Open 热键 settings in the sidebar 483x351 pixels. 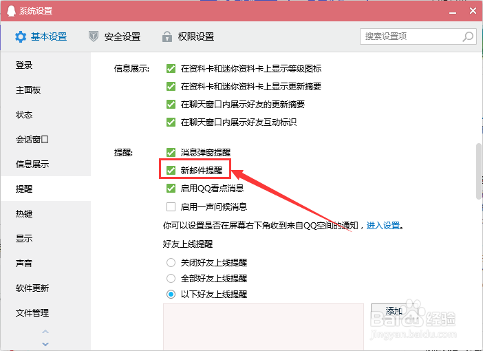click(45, 213)
